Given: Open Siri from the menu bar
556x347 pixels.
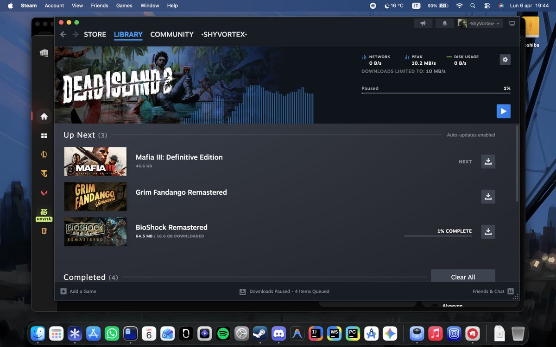Looking at the screenshot, I should click(x=501, y=6).
